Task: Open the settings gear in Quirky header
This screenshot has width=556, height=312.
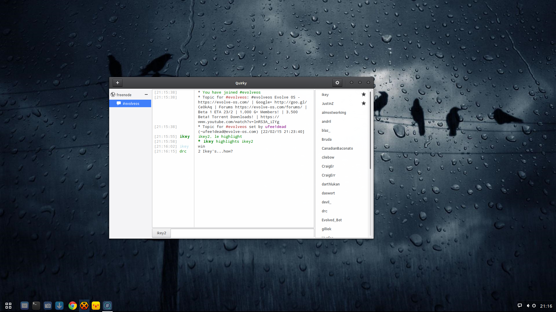Action: point(337,83)
